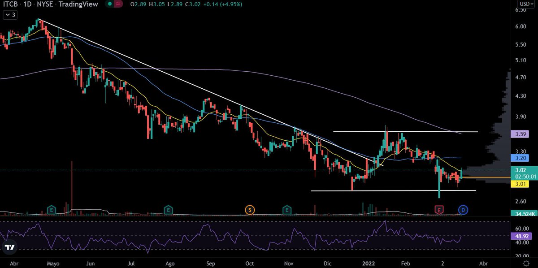Click the blue 3.20 price label
The image size is (538, 268).
tap(519, 158)
